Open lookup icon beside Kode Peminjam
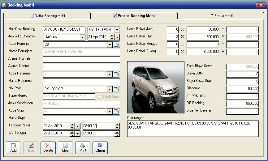The height and width of the screenshot is (161, 268). click(116, 45)
